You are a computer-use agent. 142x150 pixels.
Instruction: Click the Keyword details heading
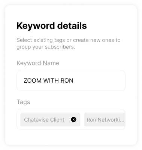[x=52, y=26]
